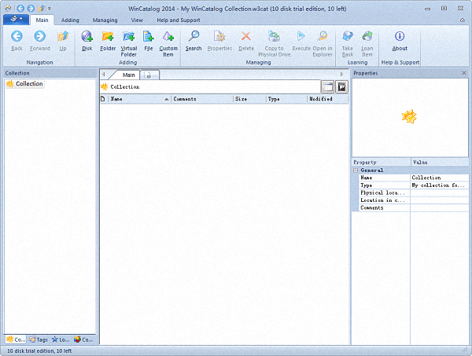Toggle the view mode button in address bar
472x356 pixels.
coord(327,87)
